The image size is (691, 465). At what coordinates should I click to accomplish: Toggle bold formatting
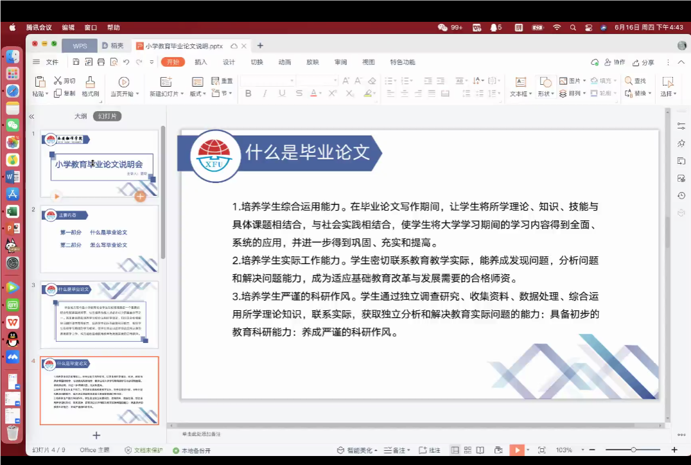click(249, 93)
